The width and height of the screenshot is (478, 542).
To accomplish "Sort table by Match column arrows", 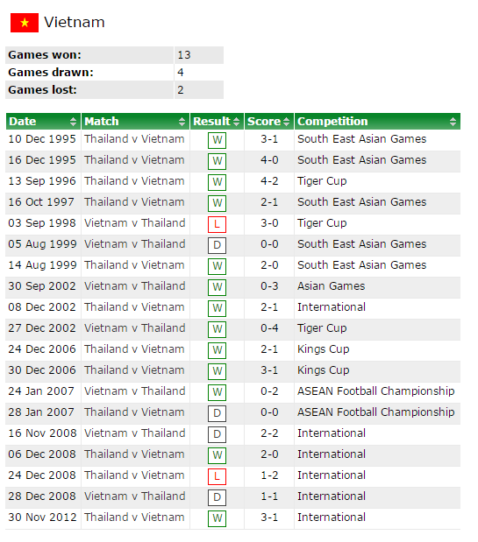I will [182, 122].
